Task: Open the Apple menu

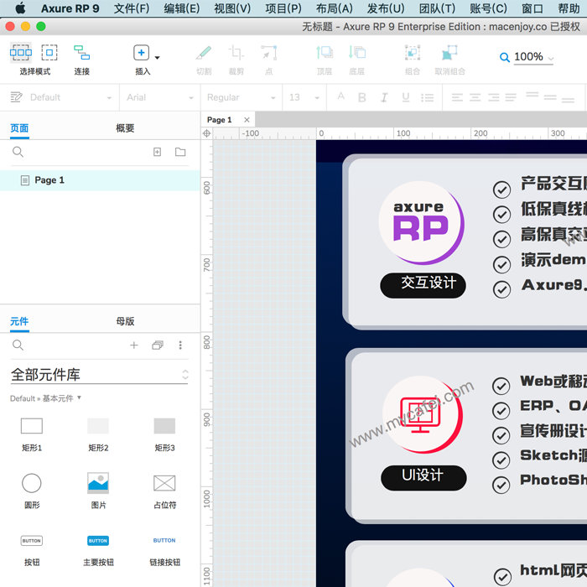Action: tap(20, 8)
